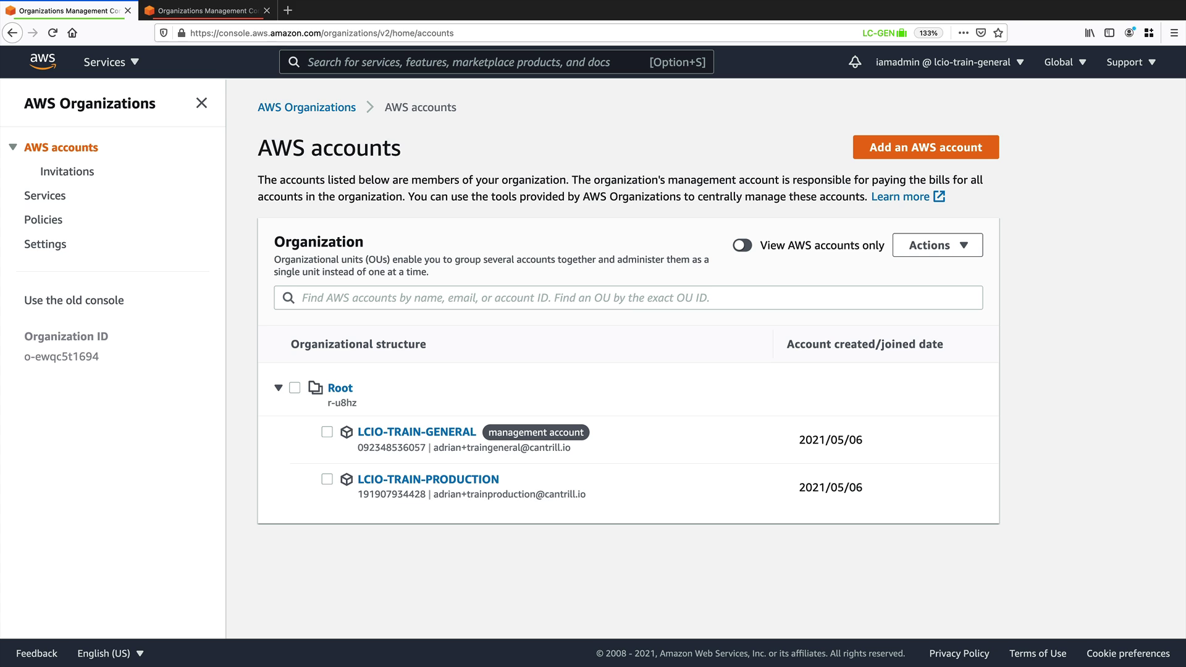Select AWS accounts in sidebar navigation
1186x667 pixels.
61,147
